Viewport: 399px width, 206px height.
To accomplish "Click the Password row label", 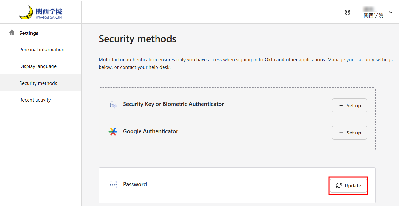I will pyautogui.click(x=135, y=184).
